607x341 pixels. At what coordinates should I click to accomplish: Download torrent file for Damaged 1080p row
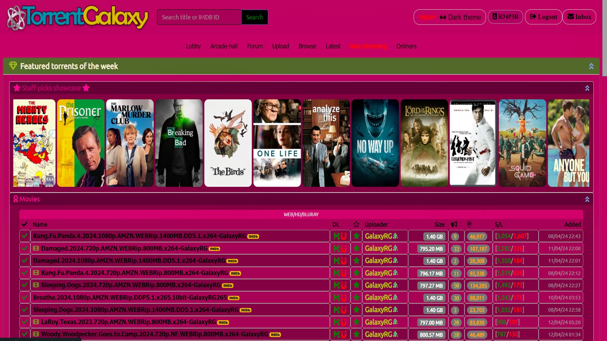point(337,261)
